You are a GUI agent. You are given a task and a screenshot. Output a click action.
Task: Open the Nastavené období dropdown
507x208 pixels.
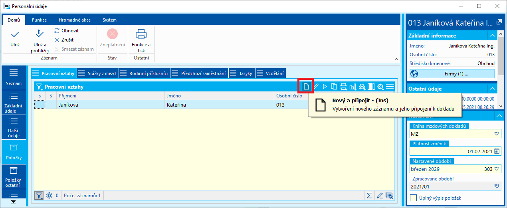497,169
